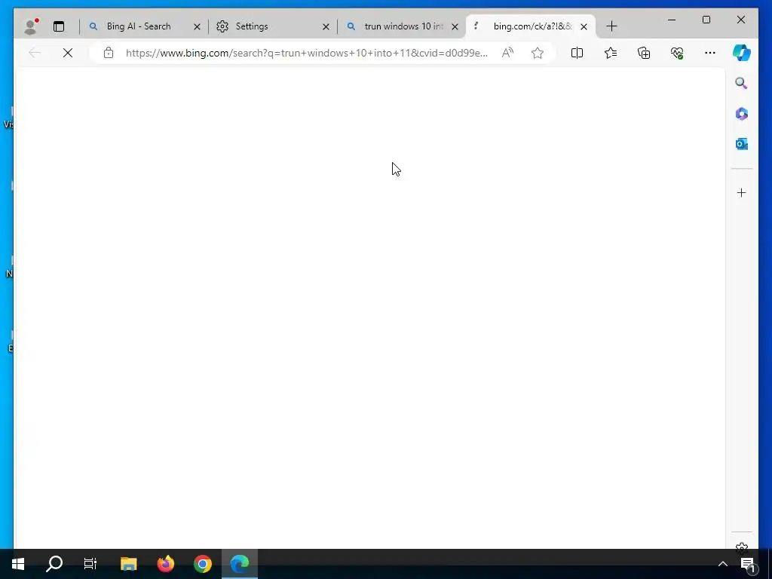Screen dimensions: 772x579
Task: Launch Firefox from taskbar
Action: coord(165,564)
